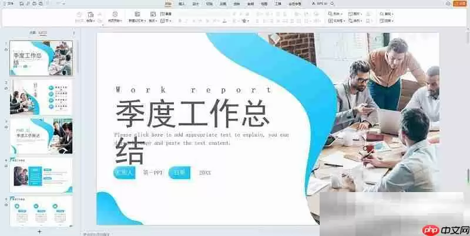470x236 pixels.
Task: Click the cloud sync icon beside the orange button
Action: pos(448,4)
